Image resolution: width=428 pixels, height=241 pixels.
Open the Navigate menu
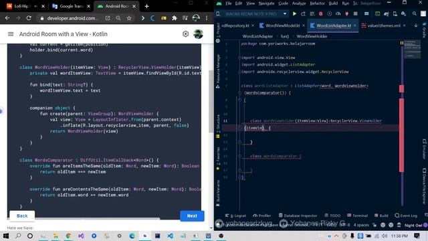pos(266,3)
